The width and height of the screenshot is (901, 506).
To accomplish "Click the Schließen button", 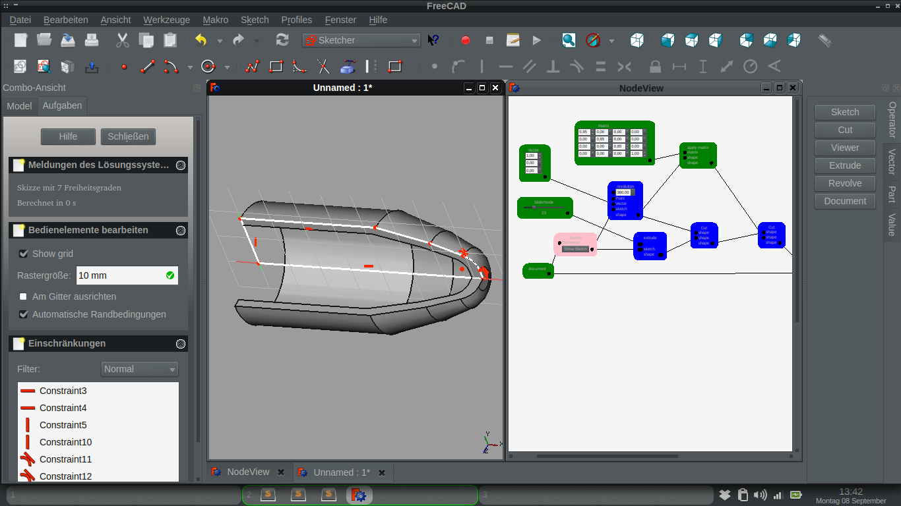I will [128, 136].
